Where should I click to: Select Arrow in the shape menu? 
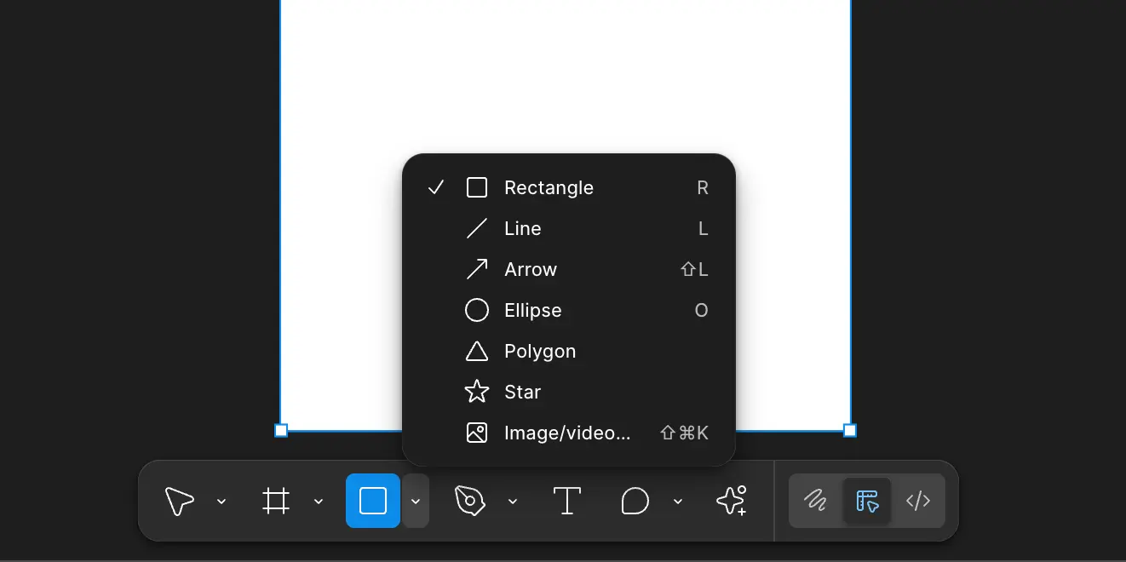pos(531,269)
